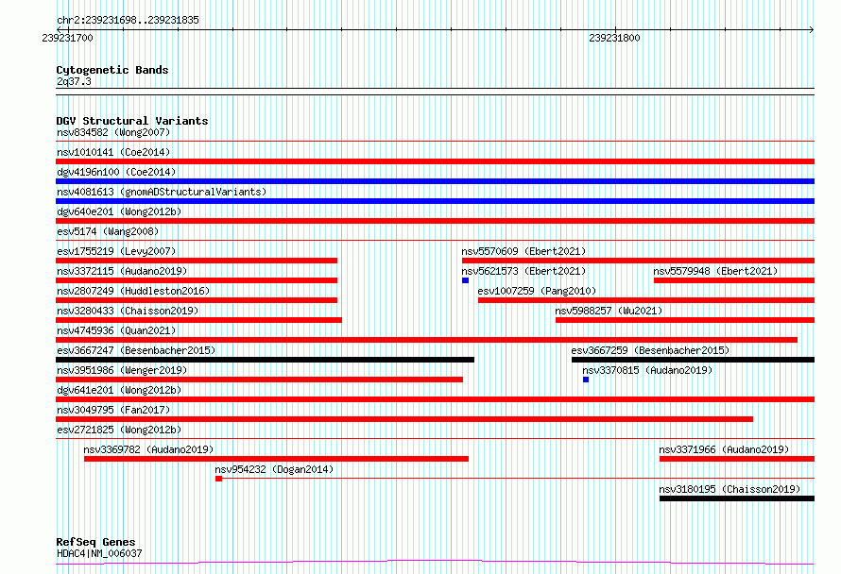Open nsv5570609 (Ebert2021) variant
The height and width of the screenshot is (574, 841).
523,251
